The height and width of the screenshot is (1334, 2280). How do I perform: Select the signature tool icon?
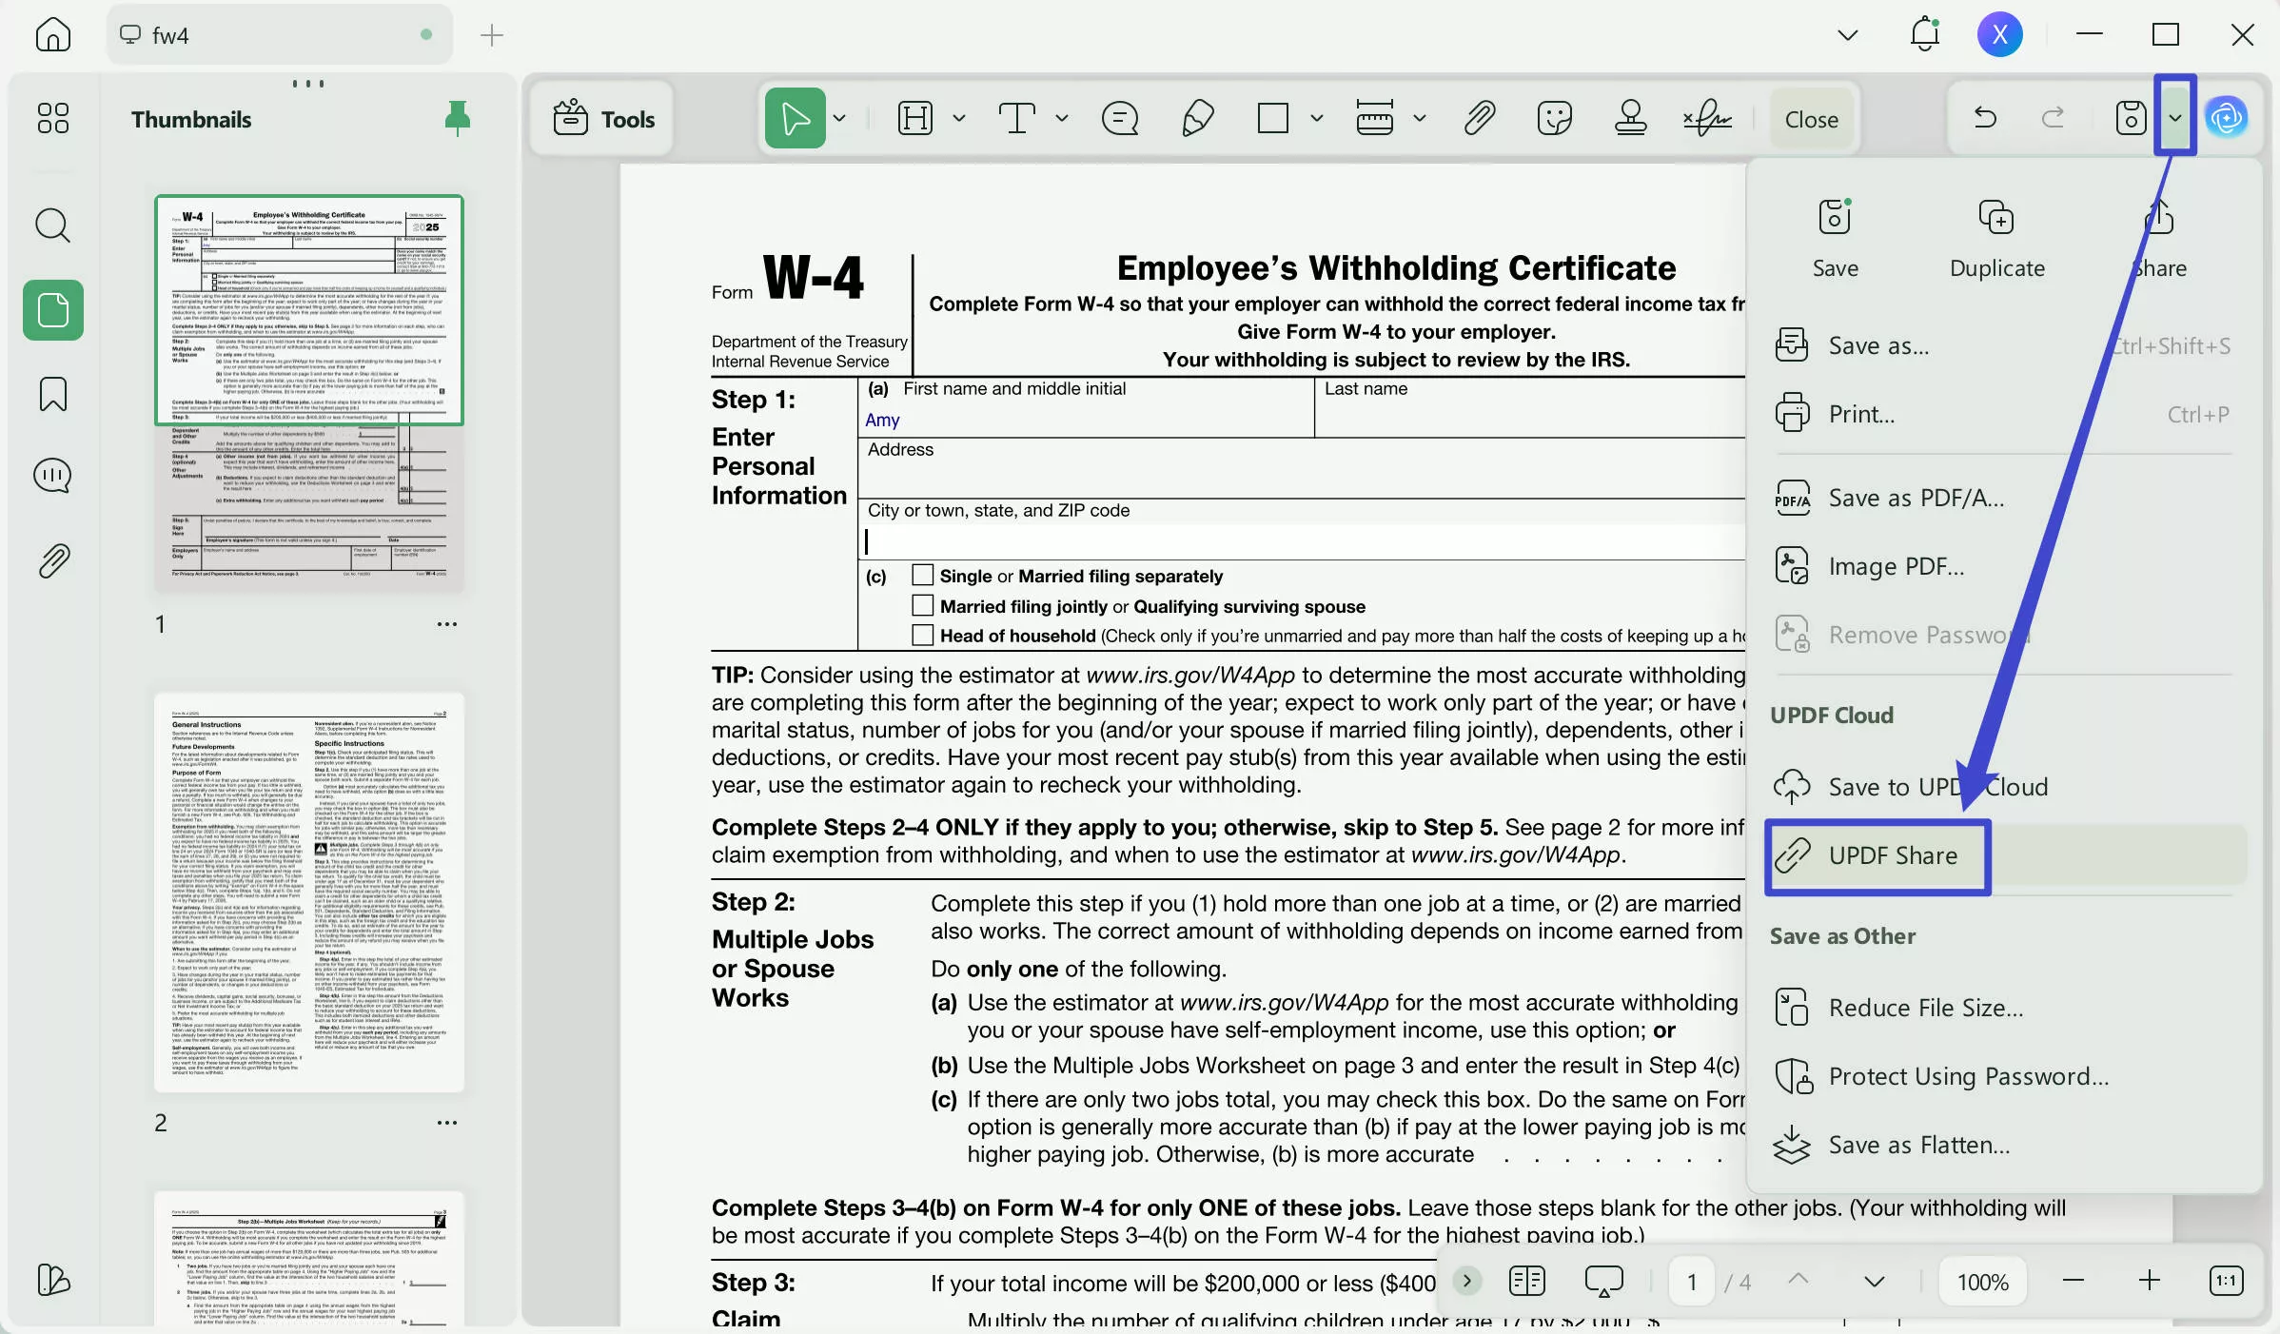[1707, 119]
